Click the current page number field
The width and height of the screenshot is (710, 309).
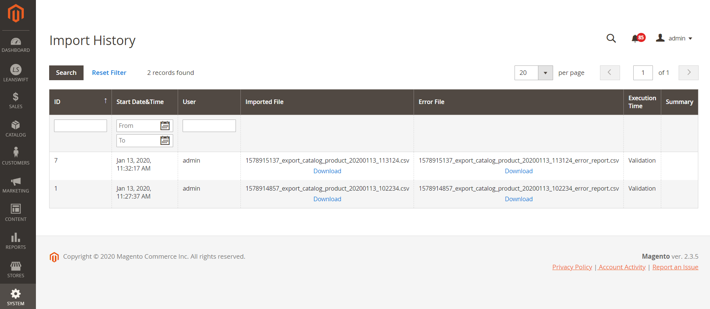point(643,73)
